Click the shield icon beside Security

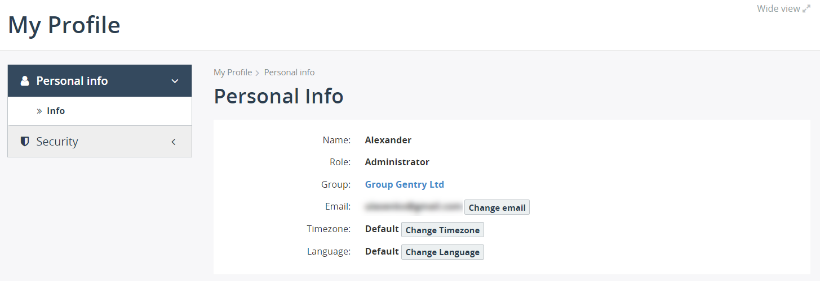point(25,141)
